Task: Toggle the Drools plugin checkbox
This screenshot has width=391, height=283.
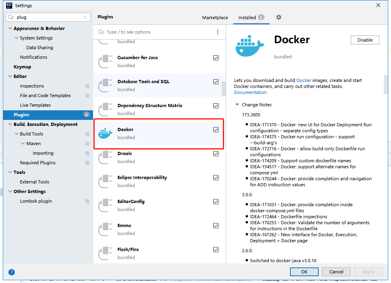Action: (216, 153)
